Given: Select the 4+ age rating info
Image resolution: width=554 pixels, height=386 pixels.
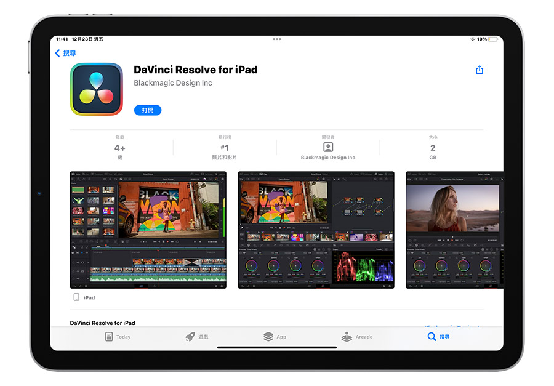Looking at the screenshot, I should pos(120,147).
